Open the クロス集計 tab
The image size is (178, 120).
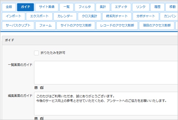(89, 16)
